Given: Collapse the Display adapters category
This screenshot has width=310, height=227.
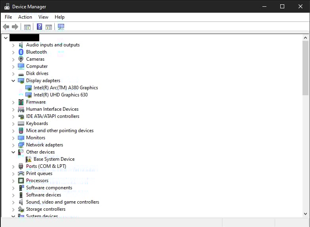Looking at the screenshot, I should [x=13, y=81].
